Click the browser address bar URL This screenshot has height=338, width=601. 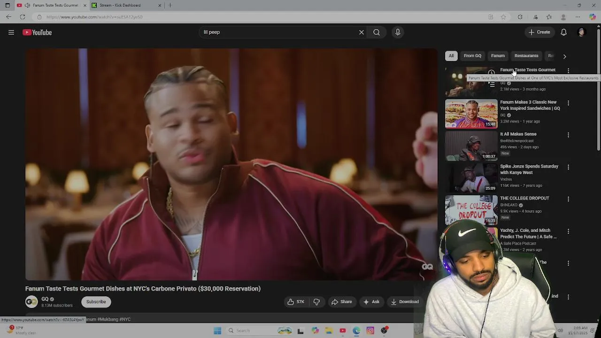click(x=94, y=17)
